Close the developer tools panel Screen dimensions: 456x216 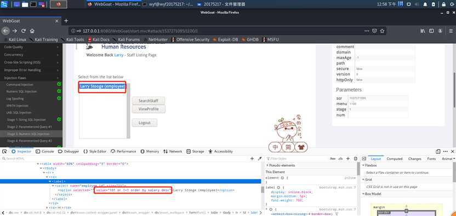click(452, 151)
